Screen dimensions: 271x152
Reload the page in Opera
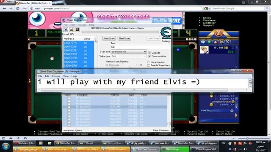(18, 8)
